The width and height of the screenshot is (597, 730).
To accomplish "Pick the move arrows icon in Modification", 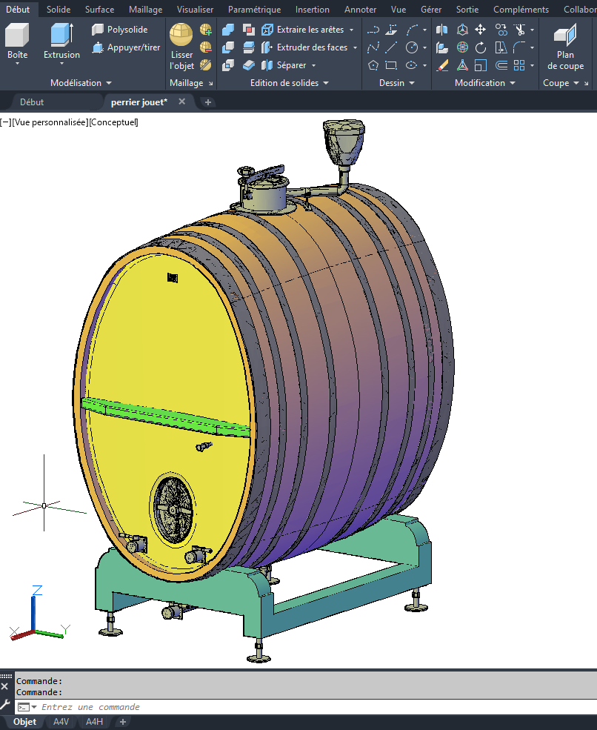I will pos(480,30).
